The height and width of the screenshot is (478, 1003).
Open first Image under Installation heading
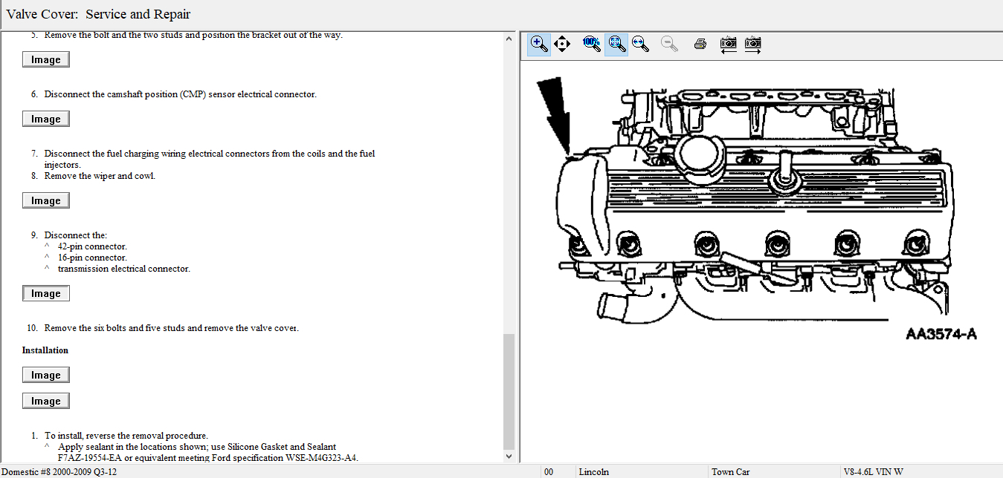(x=46, y=376)
